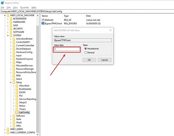Expand the SOFTWARE key under HKEY_LOCAL_MACHINE

tap(8, 32)
